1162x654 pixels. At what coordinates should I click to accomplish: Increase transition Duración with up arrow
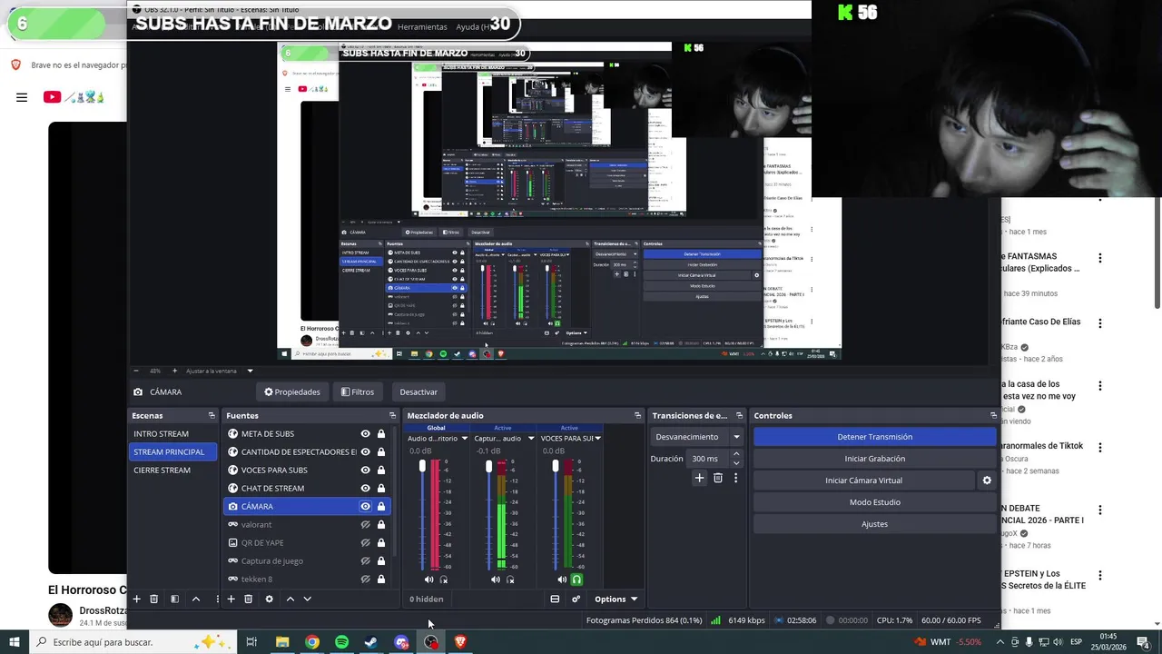[736, 454]
